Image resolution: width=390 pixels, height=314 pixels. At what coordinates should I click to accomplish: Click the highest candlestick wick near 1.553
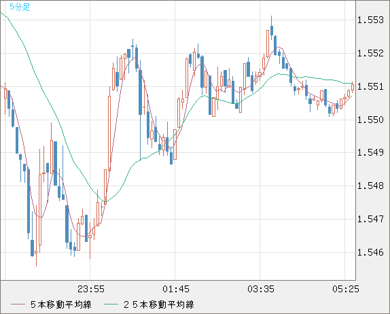pos(272,20)
